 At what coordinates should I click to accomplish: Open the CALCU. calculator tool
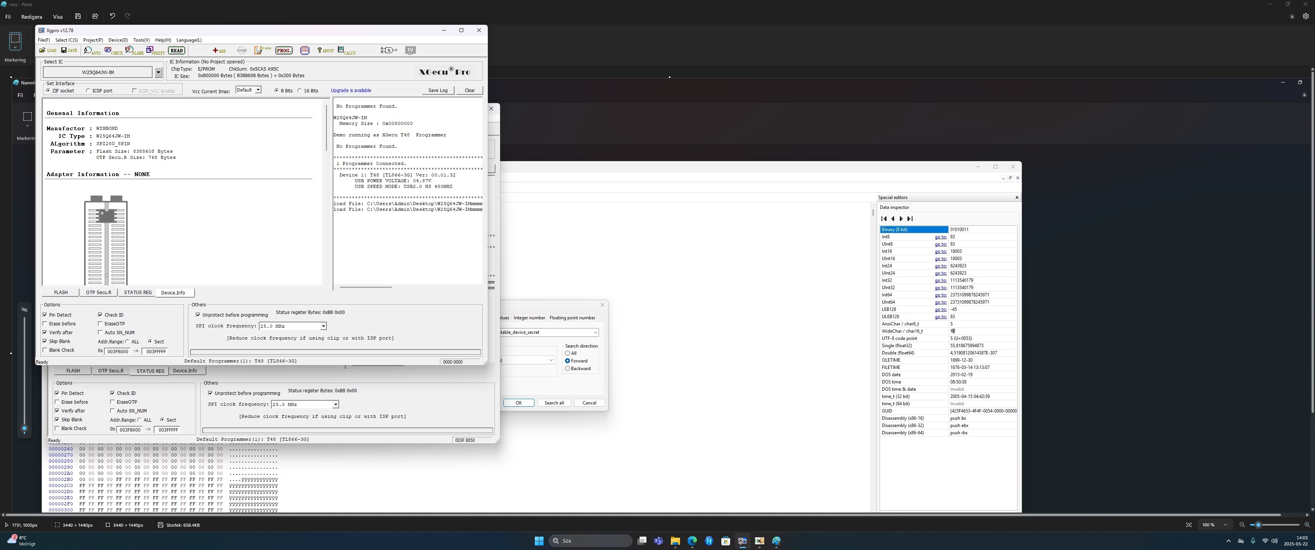(347, 50)
